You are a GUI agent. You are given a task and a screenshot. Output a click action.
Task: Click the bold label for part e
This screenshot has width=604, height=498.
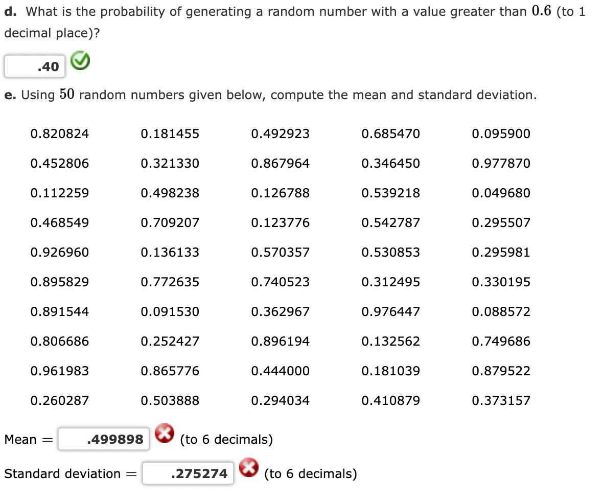10,95
